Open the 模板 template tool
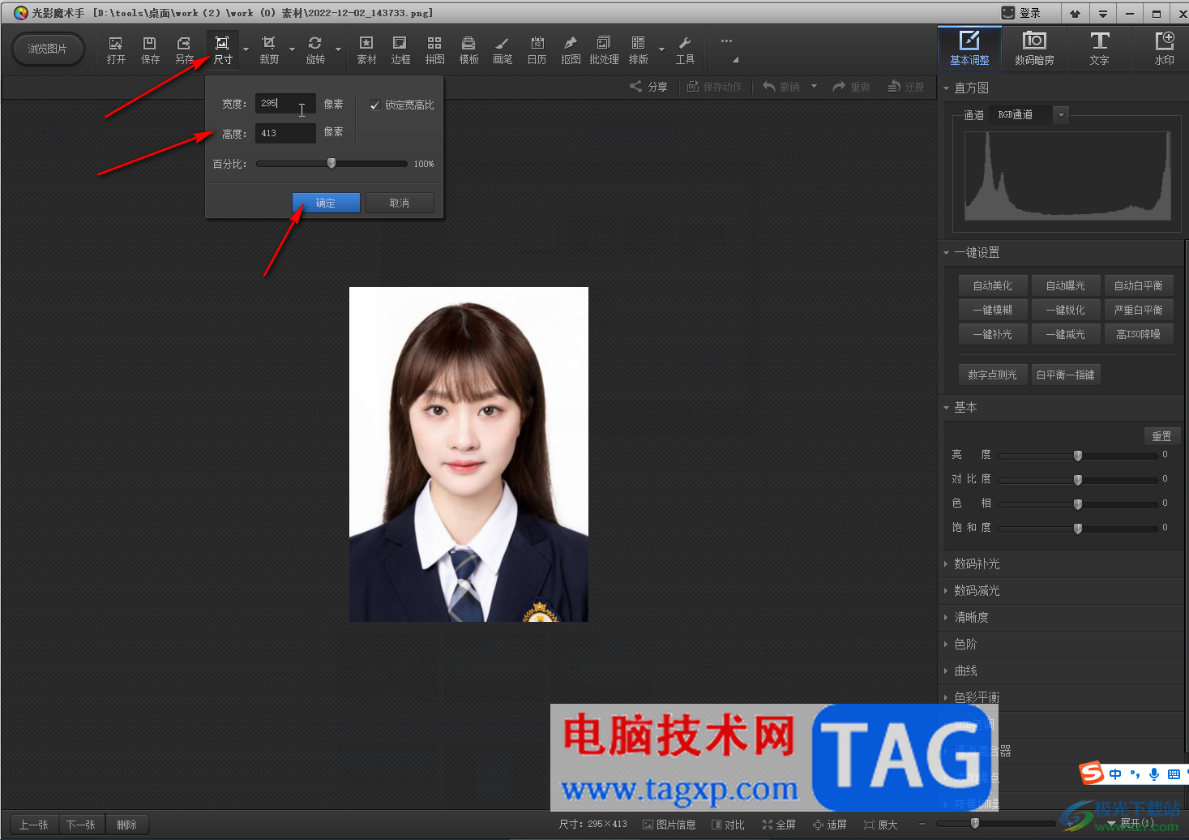 coord(468,49)
